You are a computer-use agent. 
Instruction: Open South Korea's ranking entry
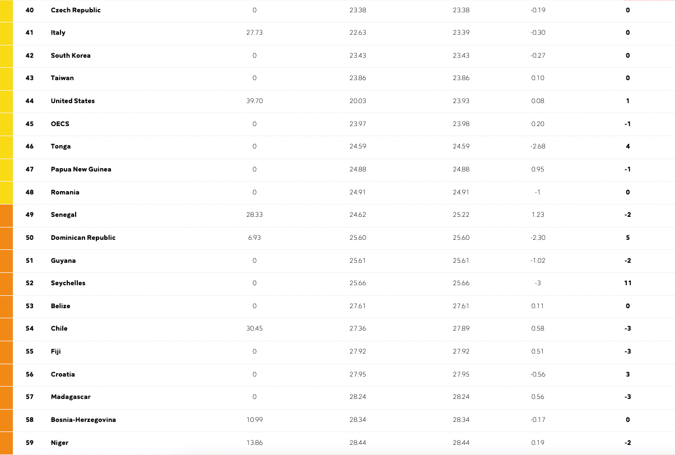coord(71,55)
